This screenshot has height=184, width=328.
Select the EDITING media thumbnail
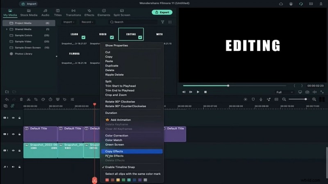click(131, 34)
